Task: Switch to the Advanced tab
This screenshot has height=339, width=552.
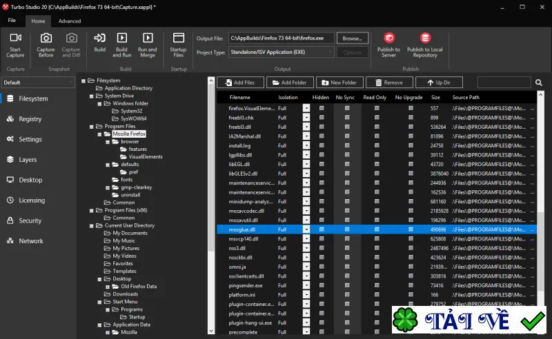Action: pyautogui.click(x=70, y=21)
